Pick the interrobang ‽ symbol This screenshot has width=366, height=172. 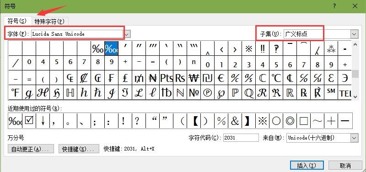pyautogui.click(x=276, y=48)
